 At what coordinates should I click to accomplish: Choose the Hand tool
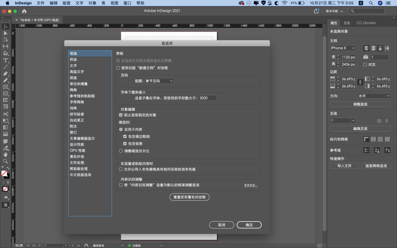[6, 154]
